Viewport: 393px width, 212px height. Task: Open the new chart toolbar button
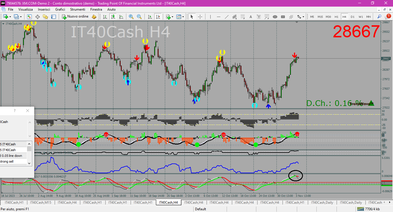(x=5, y=17)
